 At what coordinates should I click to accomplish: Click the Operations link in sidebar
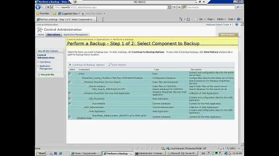coord(45,62)
